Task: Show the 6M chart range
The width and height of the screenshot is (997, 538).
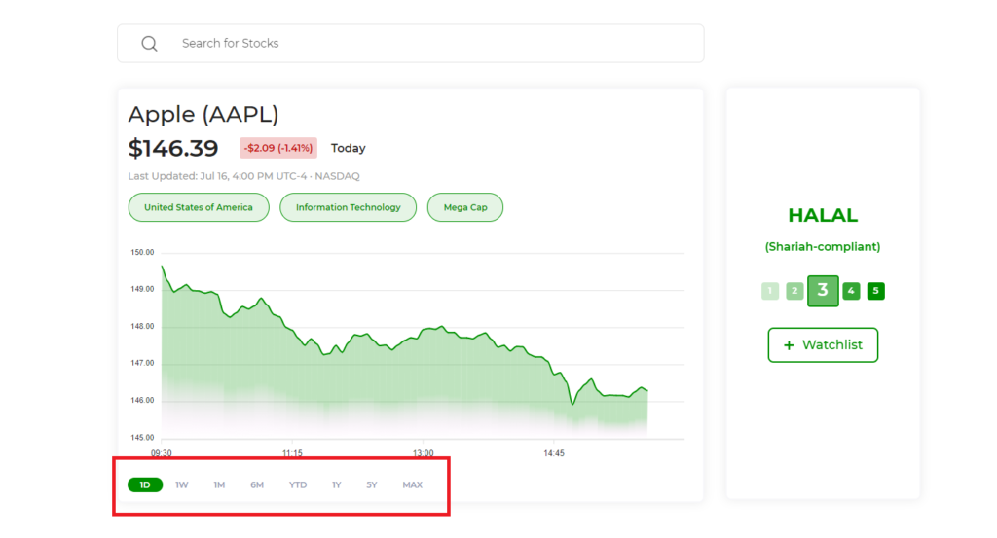Action: [257, 484]
